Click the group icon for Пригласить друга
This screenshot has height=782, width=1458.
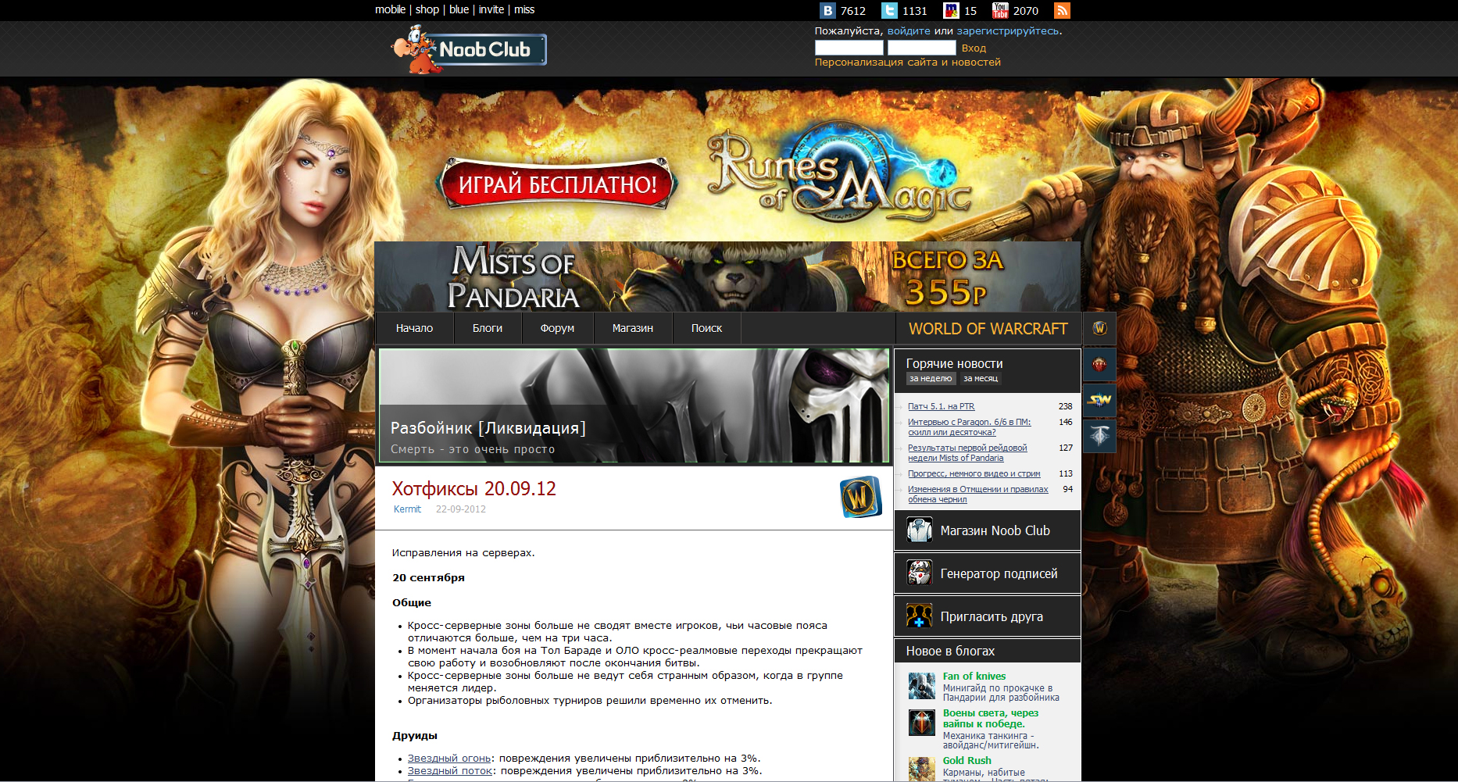920,616
